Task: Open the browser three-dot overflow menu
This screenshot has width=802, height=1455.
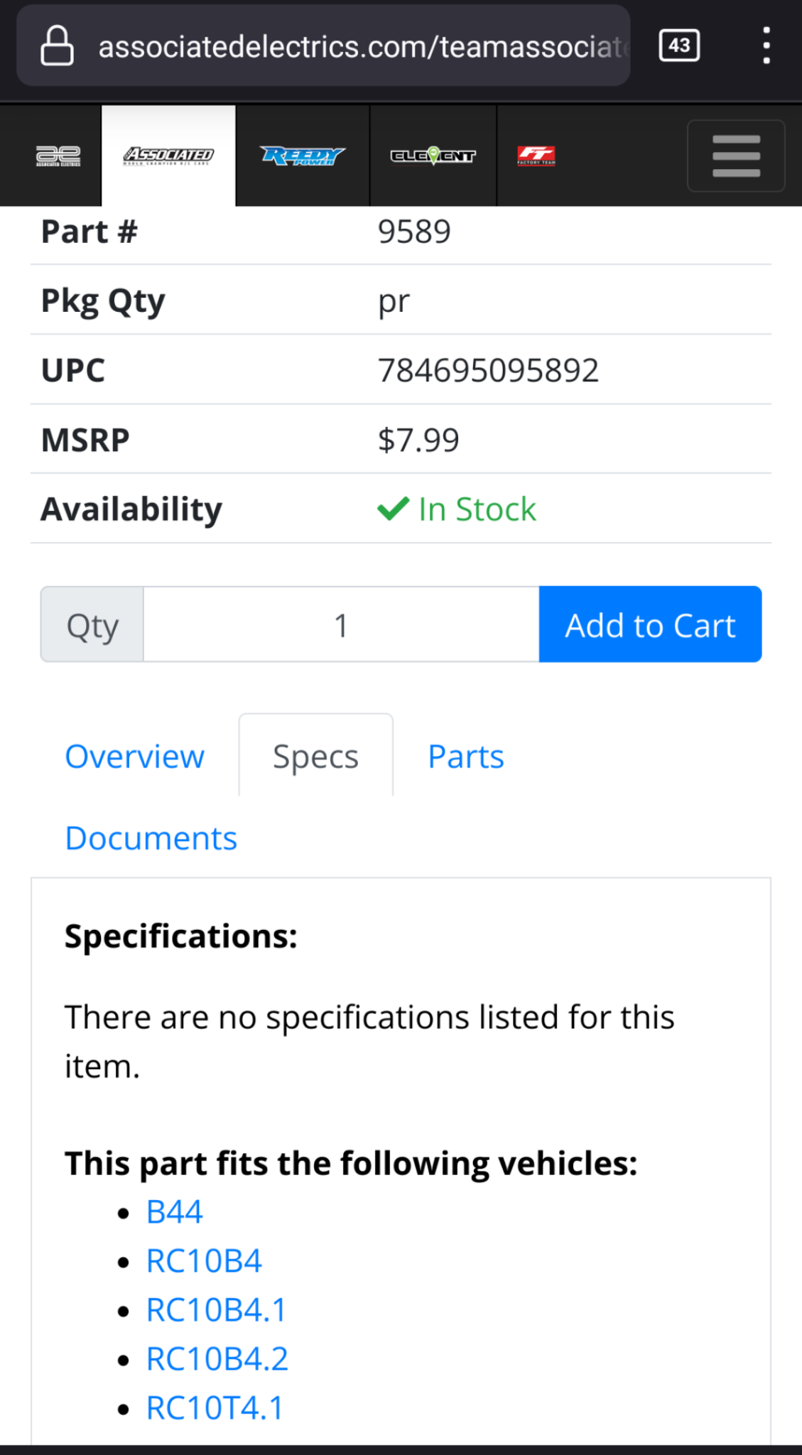Action: coord(766,45)
